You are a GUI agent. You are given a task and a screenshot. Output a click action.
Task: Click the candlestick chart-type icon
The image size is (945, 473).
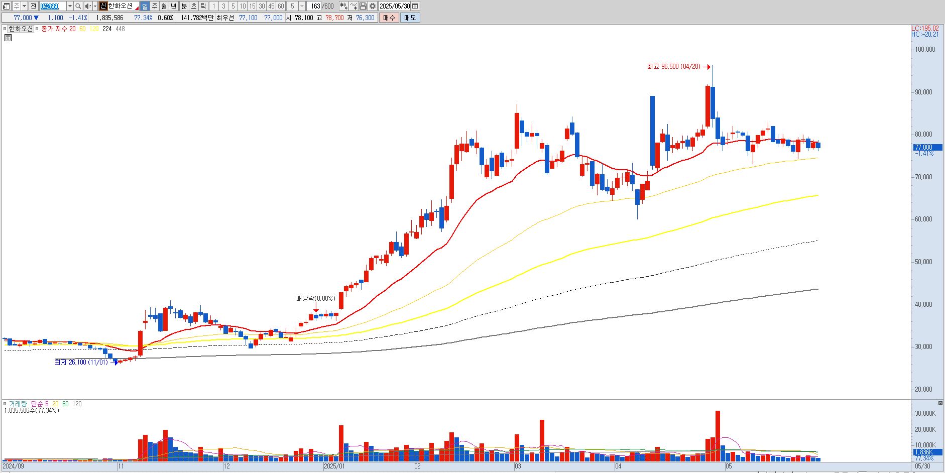(x=343, y=6)
